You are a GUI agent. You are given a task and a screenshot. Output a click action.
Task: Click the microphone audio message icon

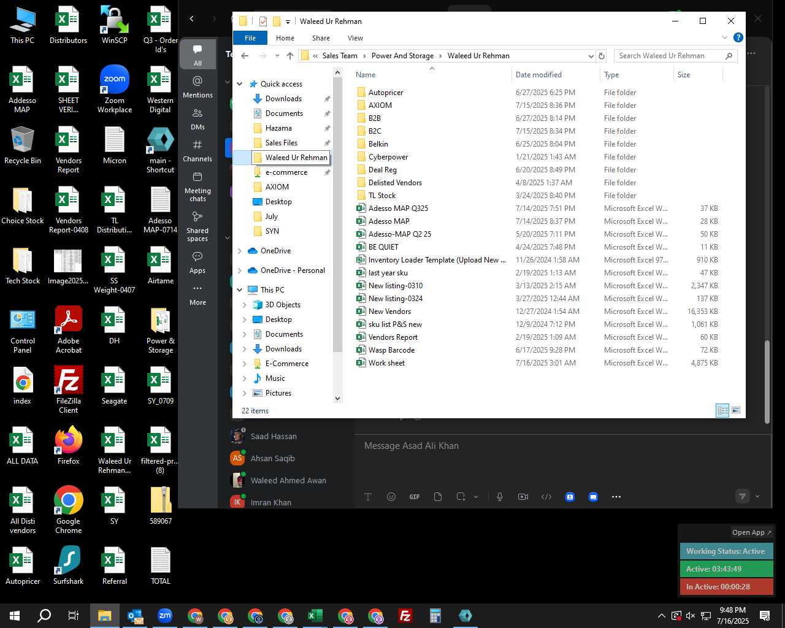500,497
